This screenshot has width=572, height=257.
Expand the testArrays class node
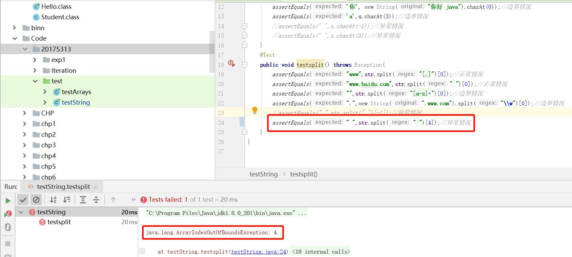(x=45, y=92)
